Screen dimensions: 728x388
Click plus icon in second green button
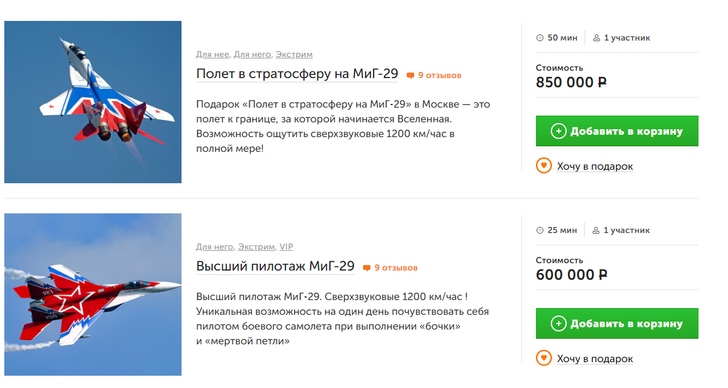coord(558,323)
